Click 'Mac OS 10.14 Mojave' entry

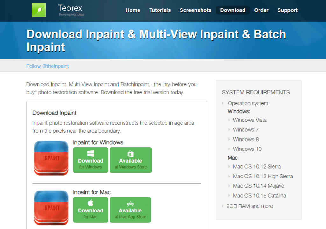tap(259, 186)
